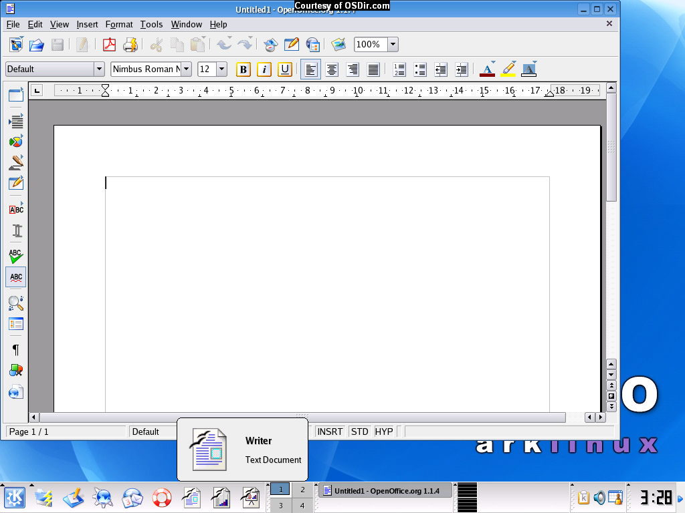Open the Window menu
The image size is (685, 513).
pyautogui.click(x=187, y=25)
